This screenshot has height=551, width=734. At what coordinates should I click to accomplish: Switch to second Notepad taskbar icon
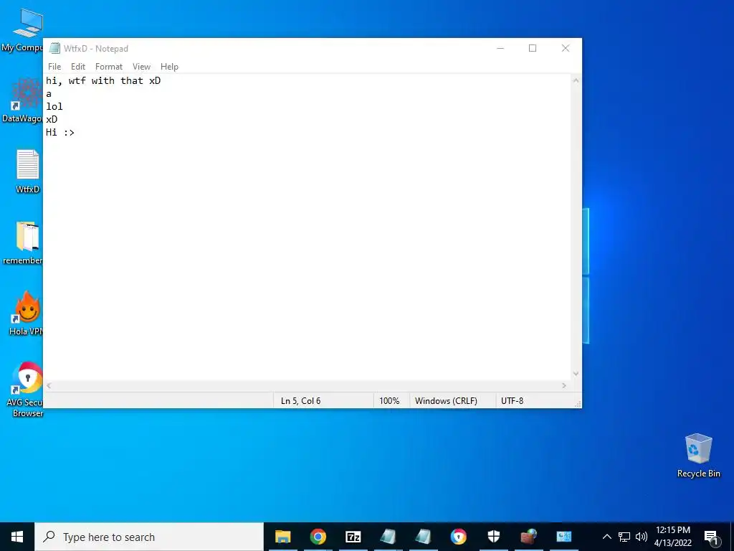click(x=423, y=537)
